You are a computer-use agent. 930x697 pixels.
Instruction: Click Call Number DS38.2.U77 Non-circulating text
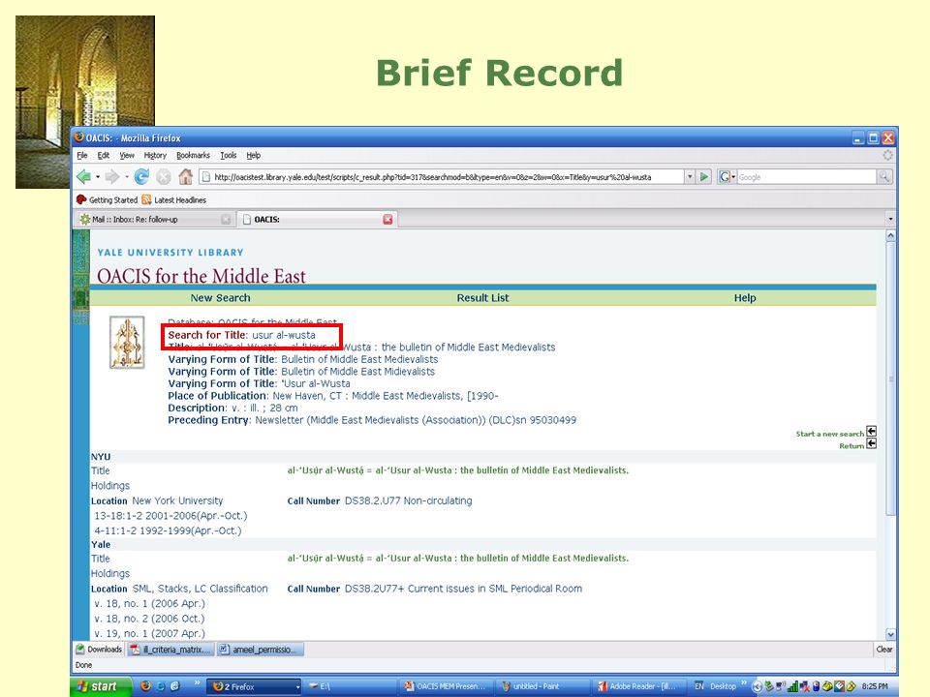pyautogui.click(x=380, y=500)
